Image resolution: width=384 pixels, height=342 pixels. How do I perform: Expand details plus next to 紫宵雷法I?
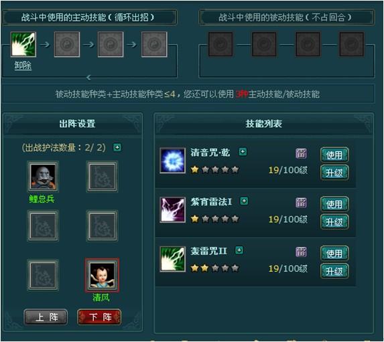pyautogui.click(x=244, y=201)
